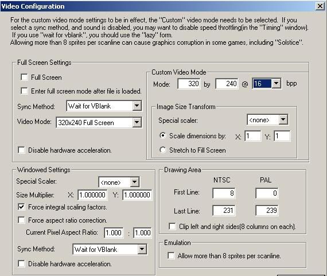Check Clip left and right sides option
This screenshot has height=276, width=327.
[x=172, y=226]
